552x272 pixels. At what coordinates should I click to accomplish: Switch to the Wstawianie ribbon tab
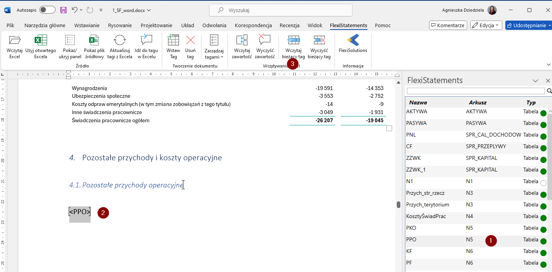point(87,25)
